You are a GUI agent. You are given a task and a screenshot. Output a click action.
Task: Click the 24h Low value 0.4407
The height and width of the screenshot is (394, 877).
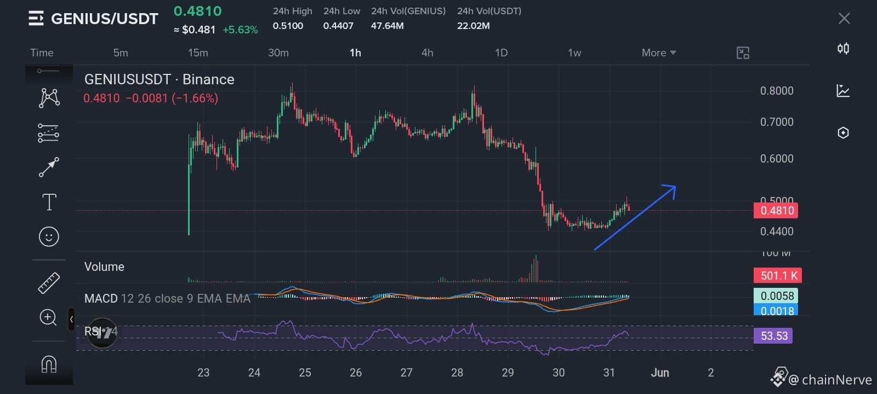click(x=338, y=26)
